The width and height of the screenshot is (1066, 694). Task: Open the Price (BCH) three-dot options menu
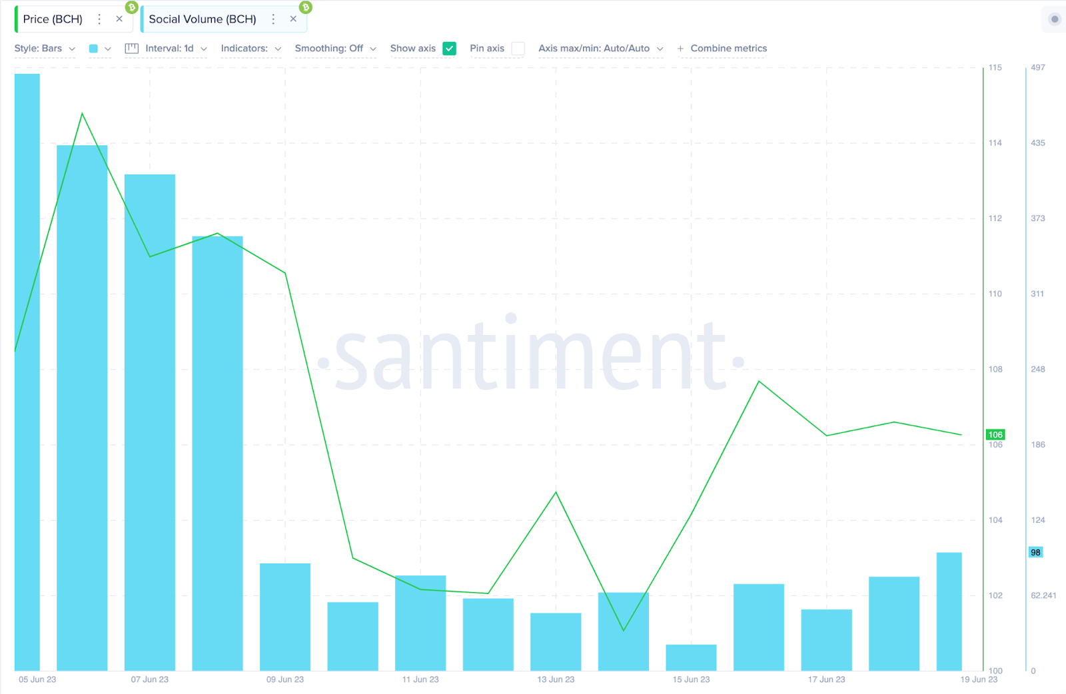99,19
